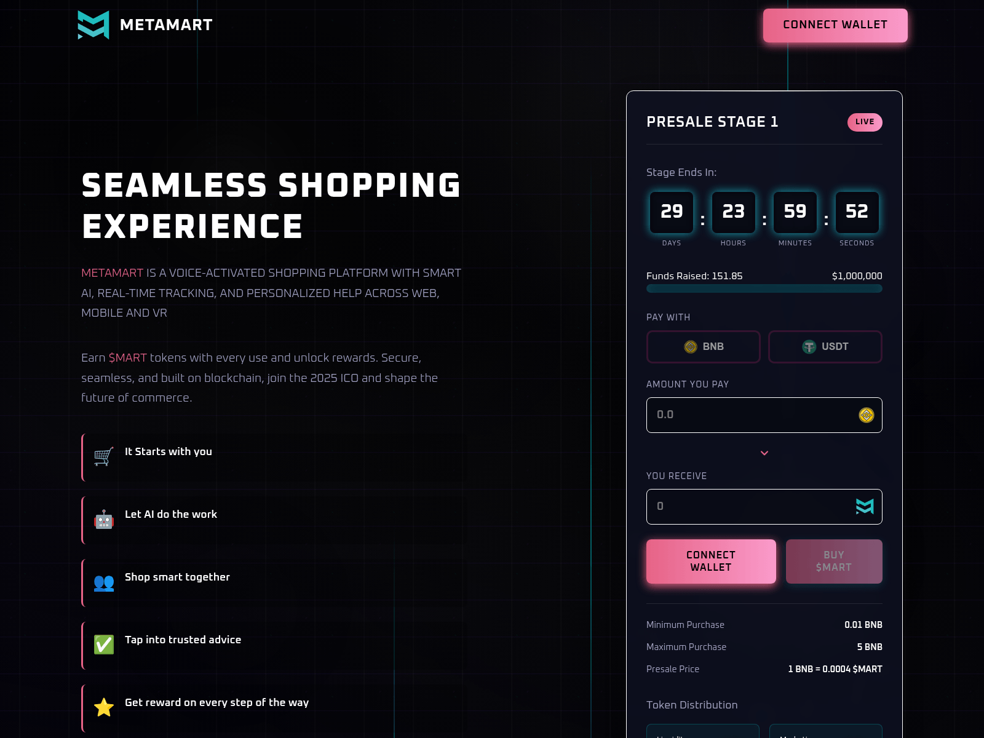Click the star icon beside reward feature
Image resolution: width=984 pixels, height=738 pixels.
pyautogui.click(x=103, y=707)
